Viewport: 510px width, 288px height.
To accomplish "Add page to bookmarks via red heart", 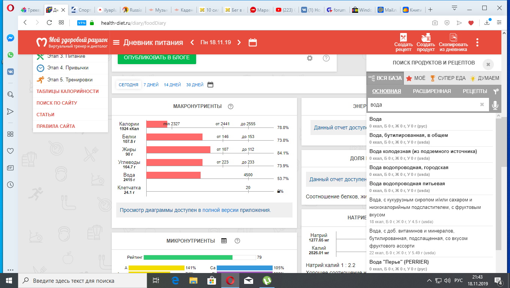I will tap(471, 23).
